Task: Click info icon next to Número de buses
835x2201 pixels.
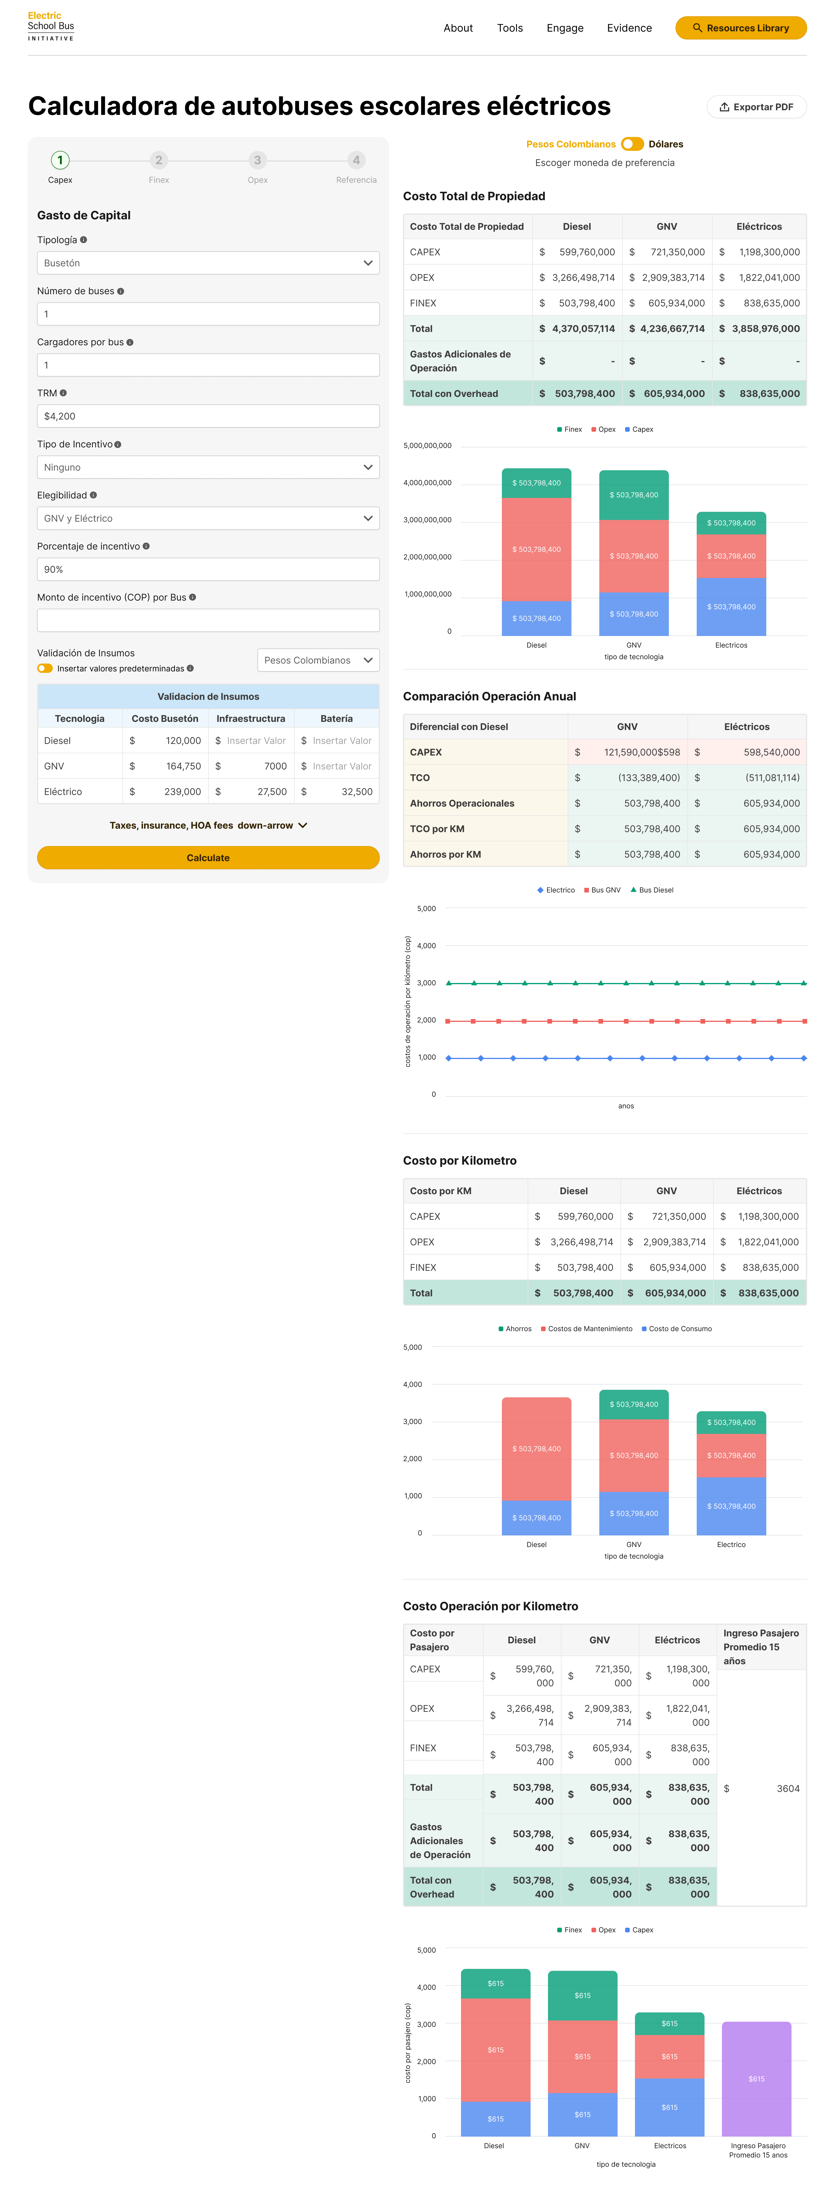Action: click(x=120, y=291)
